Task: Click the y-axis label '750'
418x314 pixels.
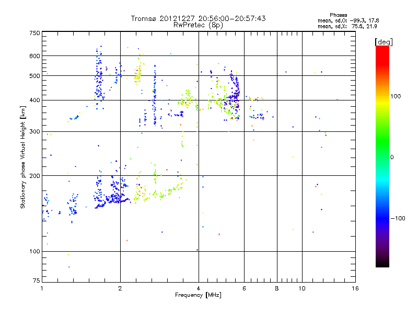Action: (34, 33)
